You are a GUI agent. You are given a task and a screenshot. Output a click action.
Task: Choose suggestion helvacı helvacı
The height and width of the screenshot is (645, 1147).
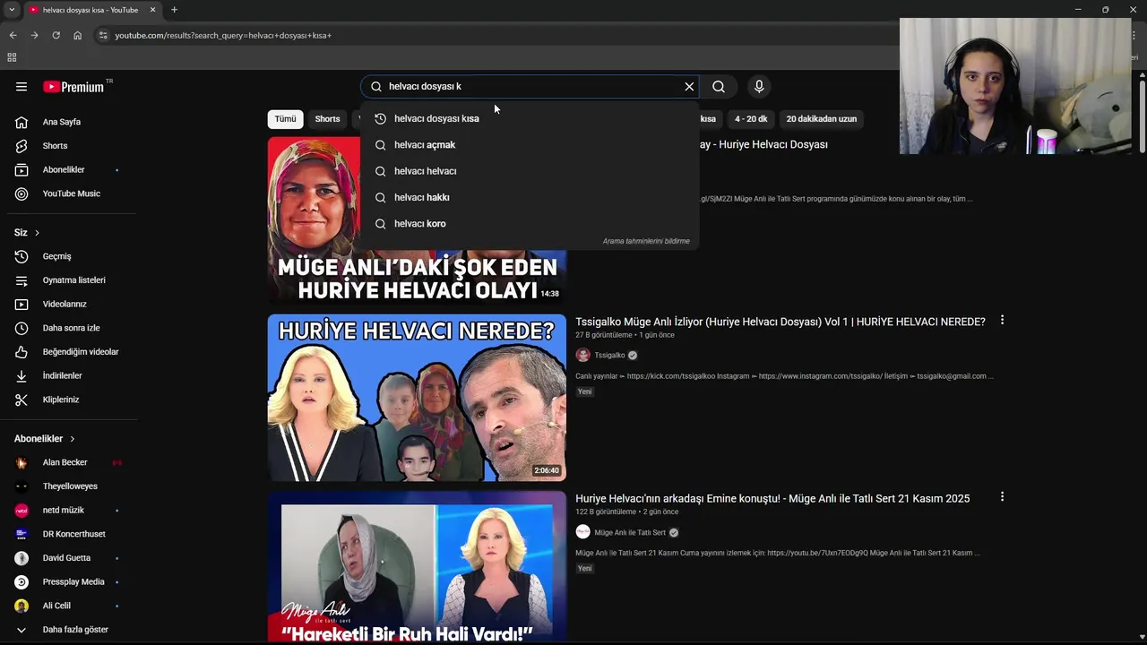point(529,171)
